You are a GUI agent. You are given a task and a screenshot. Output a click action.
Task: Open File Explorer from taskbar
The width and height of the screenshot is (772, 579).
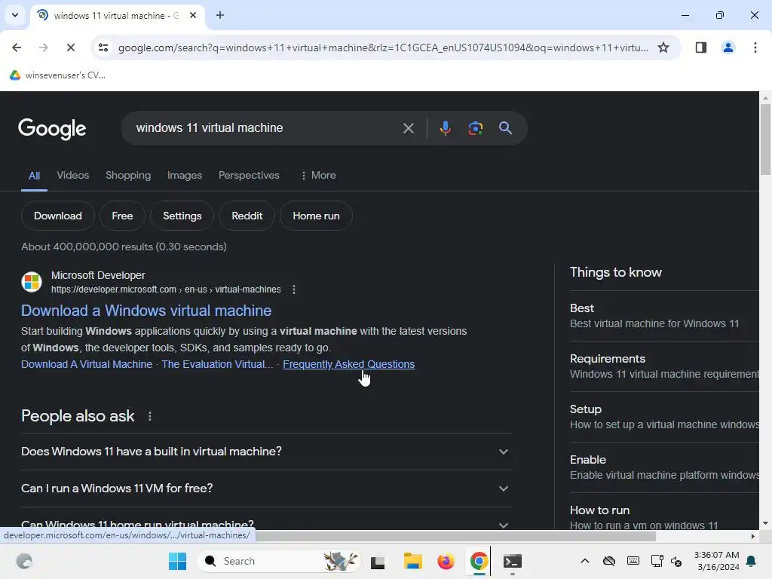(x=412, y=561)
